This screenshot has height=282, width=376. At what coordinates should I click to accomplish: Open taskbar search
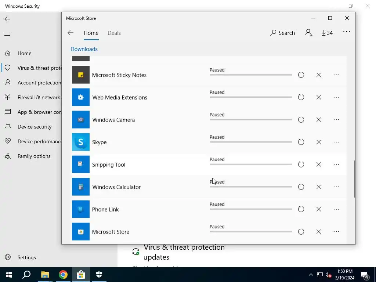26,275
